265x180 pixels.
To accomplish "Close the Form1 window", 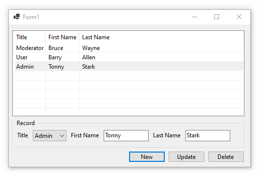I will coord(239,17).
